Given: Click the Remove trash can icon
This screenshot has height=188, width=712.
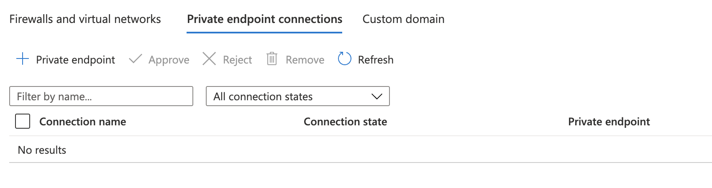Looking at the screenshot, I should pos(272,59).
